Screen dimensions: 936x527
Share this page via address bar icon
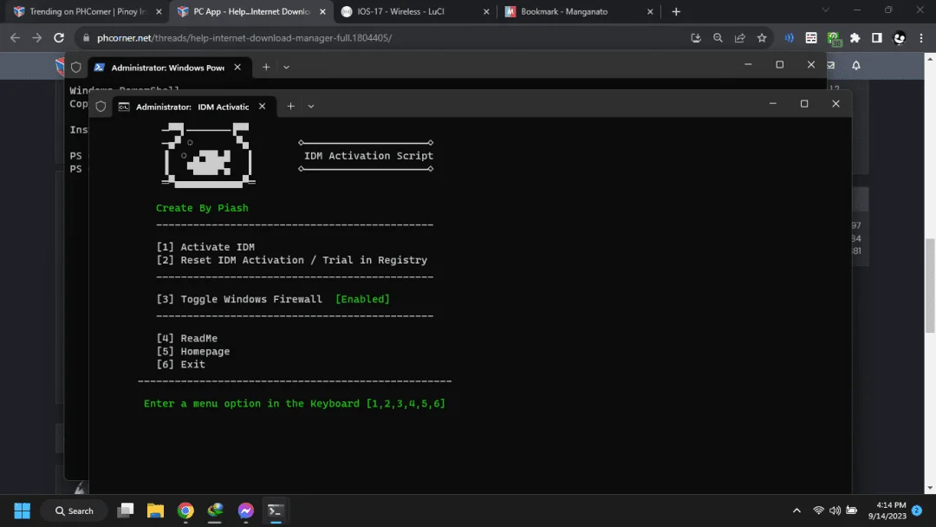point(739,37)
